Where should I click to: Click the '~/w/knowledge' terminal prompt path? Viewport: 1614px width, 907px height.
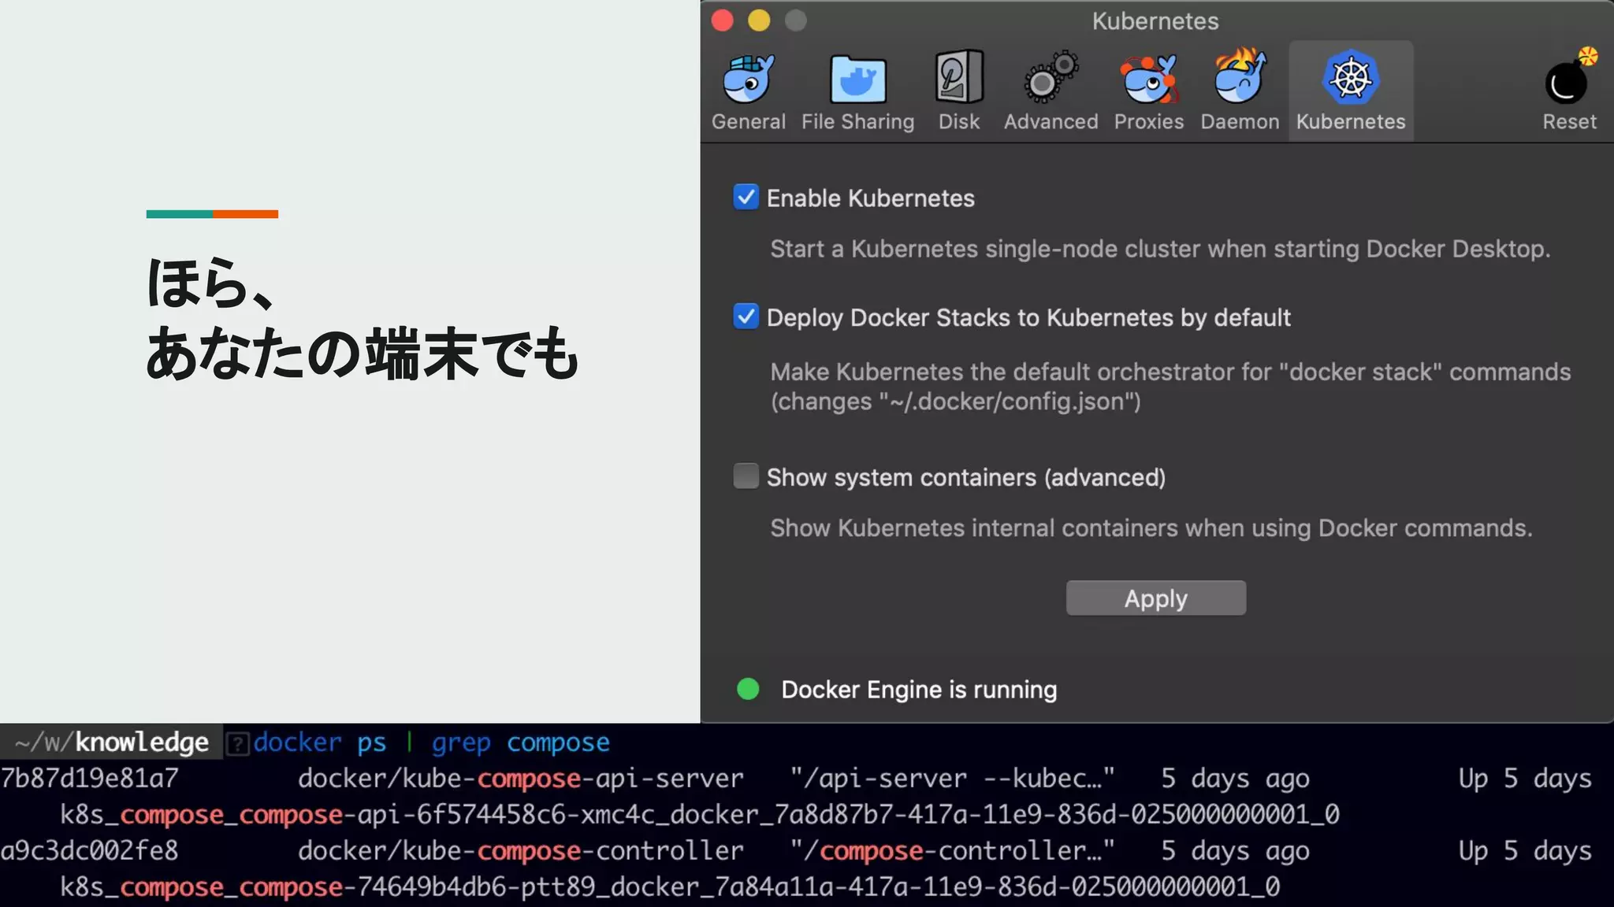[x=112, y=742]
